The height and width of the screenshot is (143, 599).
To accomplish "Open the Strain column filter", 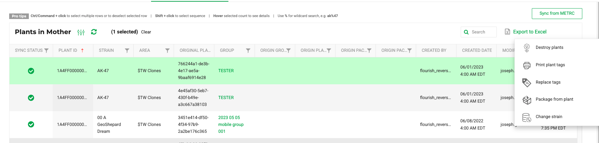I will pyautogui.click(x=127, y=51).
